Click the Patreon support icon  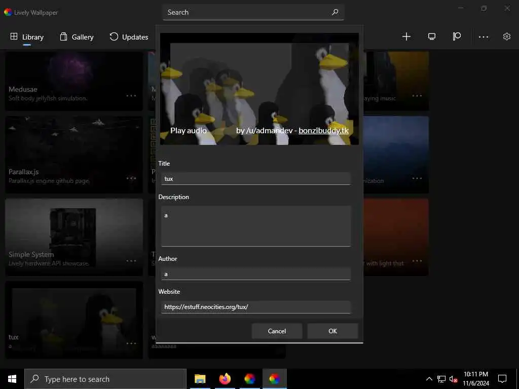457,36
